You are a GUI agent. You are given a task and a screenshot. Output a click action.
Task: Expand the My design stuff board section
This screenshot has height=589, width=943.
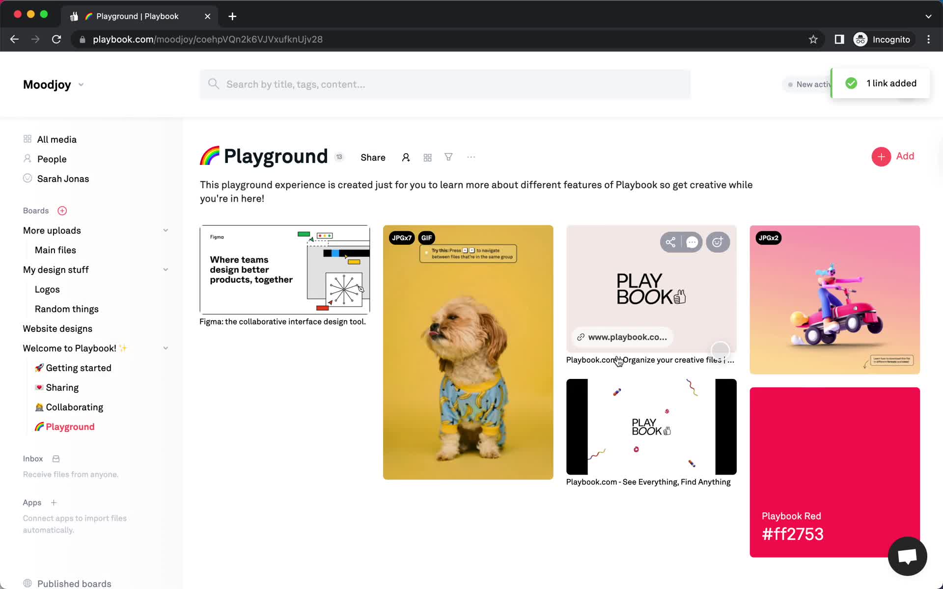coord(165,269)
